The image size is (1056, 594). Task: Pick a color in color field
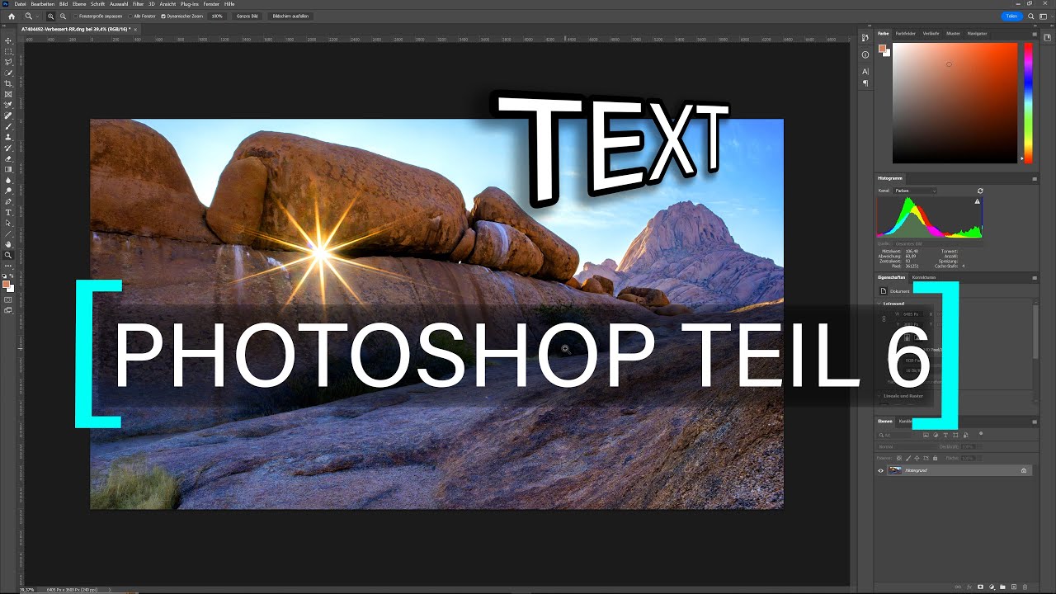pos(955,103)
